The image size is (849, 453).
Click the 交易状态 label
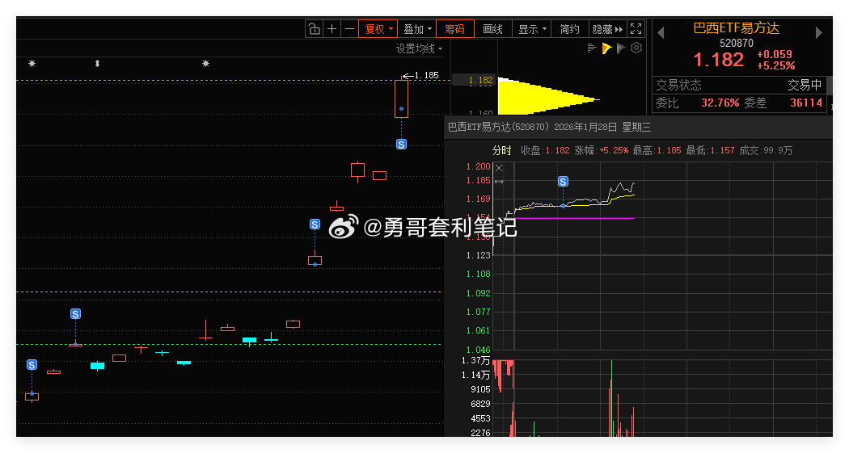[678, 85]
